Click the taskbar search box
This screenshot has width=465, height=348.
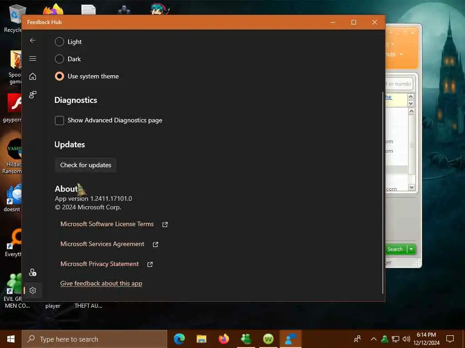[94, 339]
